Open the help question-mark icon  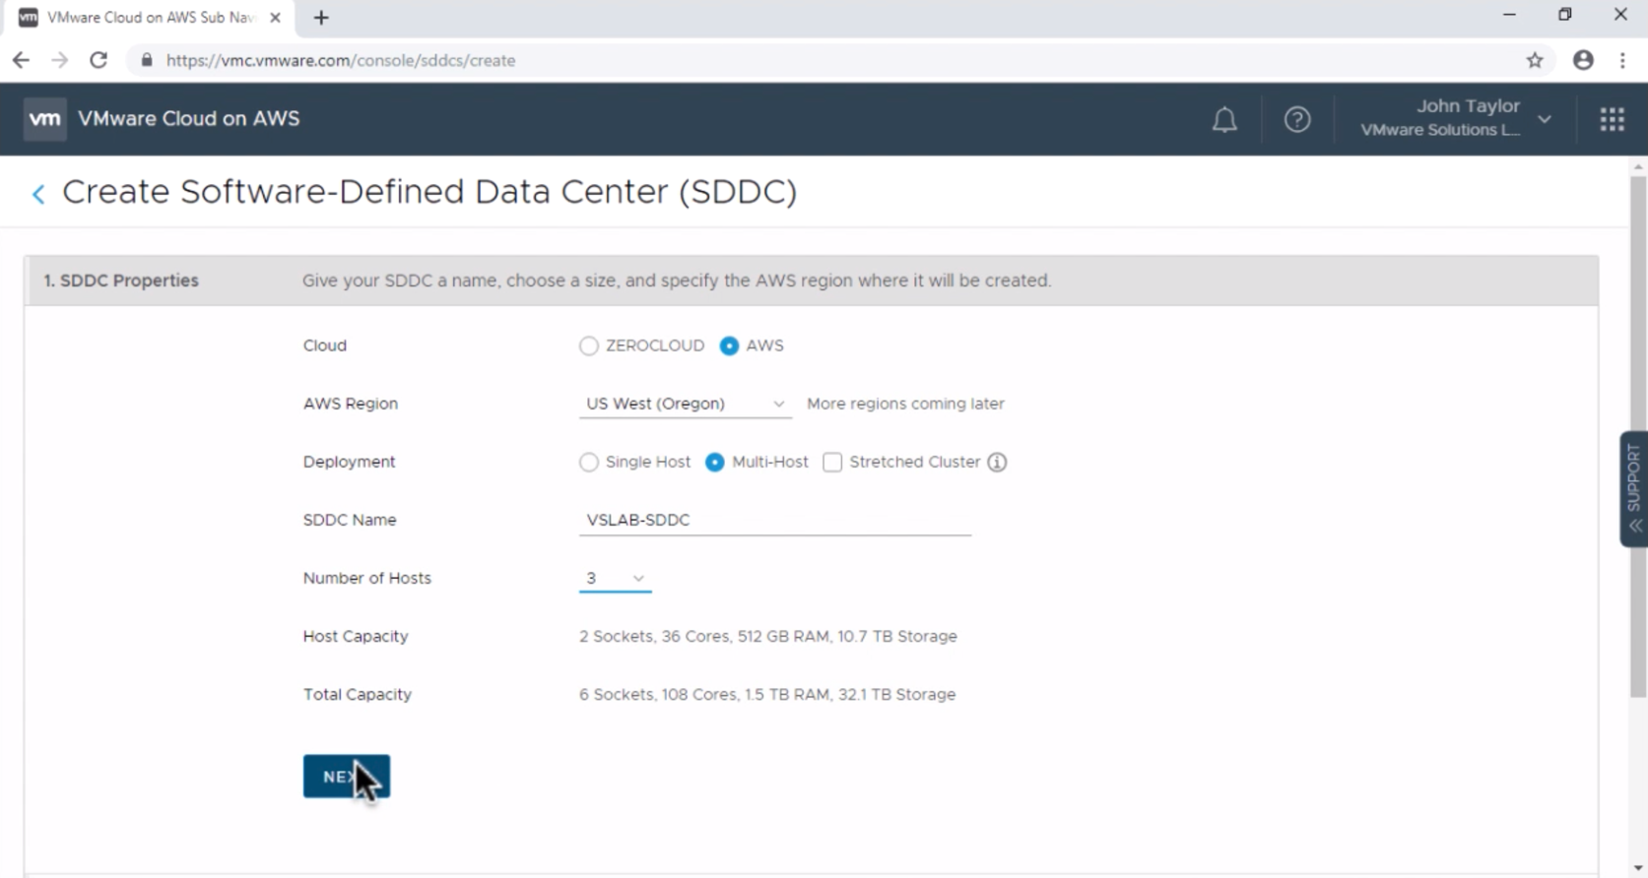1297,119
